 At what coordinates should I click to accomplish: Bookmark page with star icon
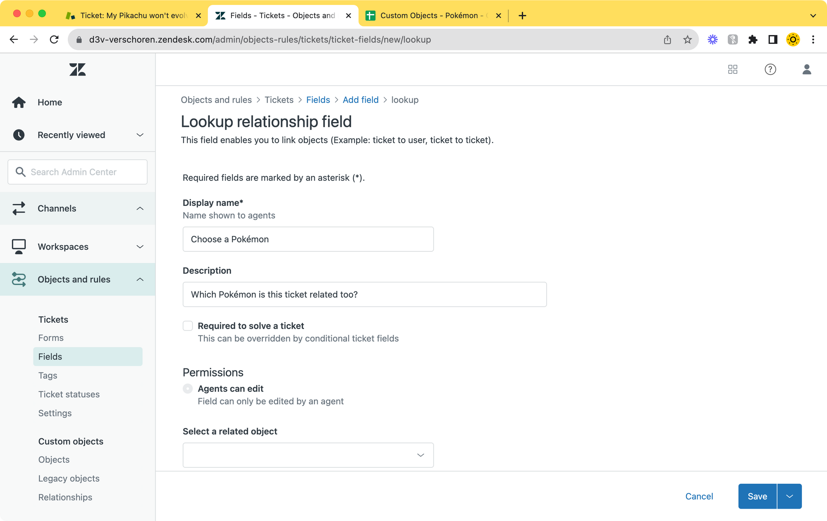[687, 40]
